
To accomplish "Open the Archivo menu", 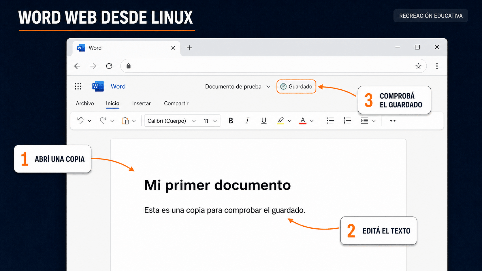I will click(x=85, y=103).
